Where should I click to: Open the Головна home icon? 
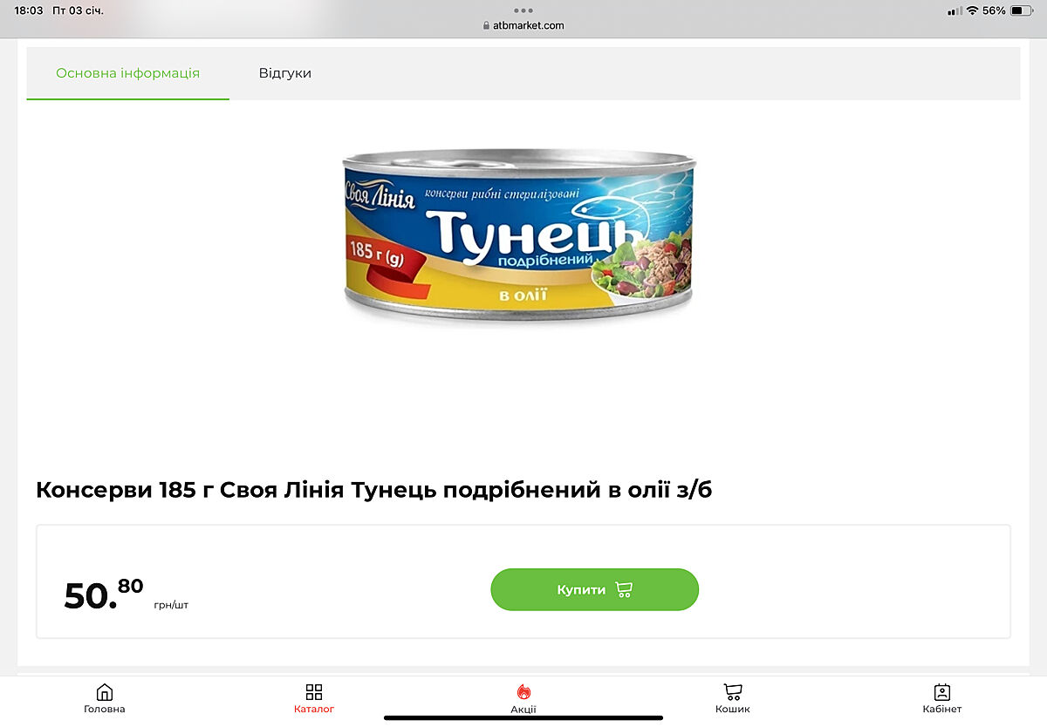[105, 692]
